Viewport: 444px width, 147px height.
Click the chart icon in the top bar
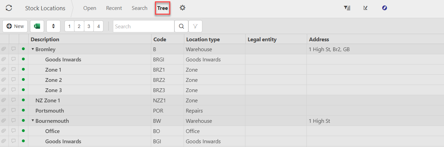pyautogui.click(x=366, y=8)
